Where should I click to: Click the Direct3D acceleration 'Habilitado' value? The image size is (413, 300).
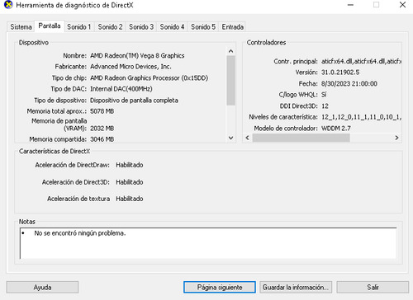tap(130, 182)
